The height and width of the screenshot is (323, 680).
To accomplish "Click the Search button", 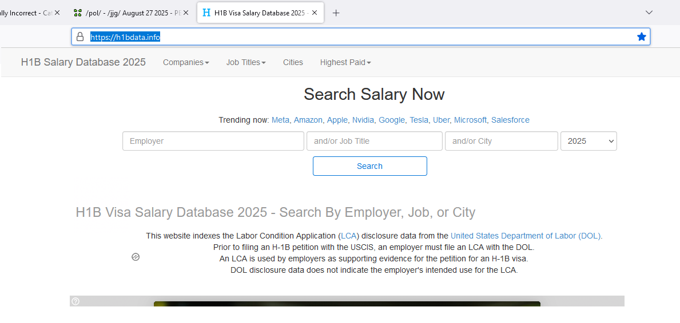I will 370,166.
